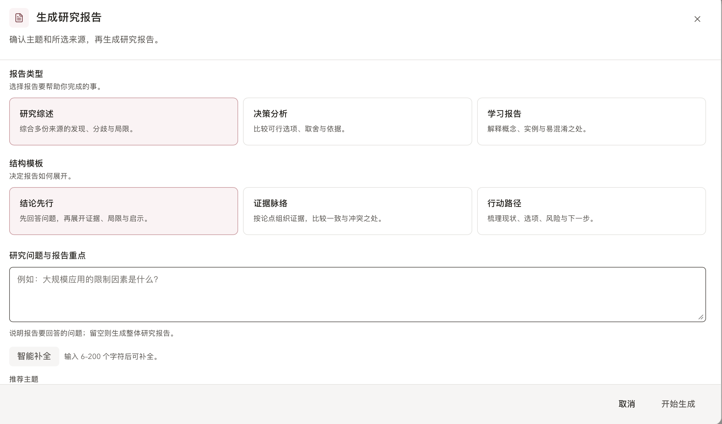Select the 研究综述 report type

tap(124, 121)
